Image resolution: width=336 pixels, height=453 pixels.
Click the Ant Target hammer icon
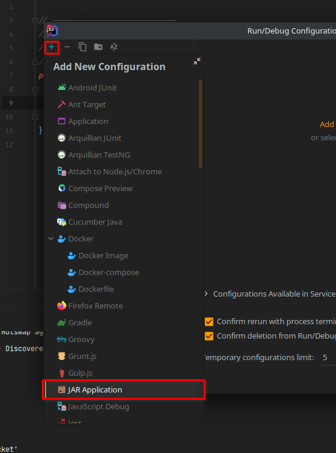(x=62, y=104)
